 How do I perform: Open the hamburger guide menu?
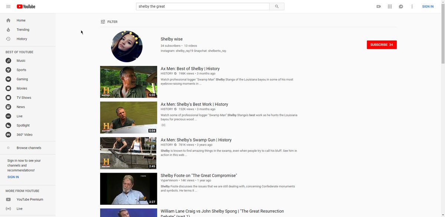[x=8, y=7]
